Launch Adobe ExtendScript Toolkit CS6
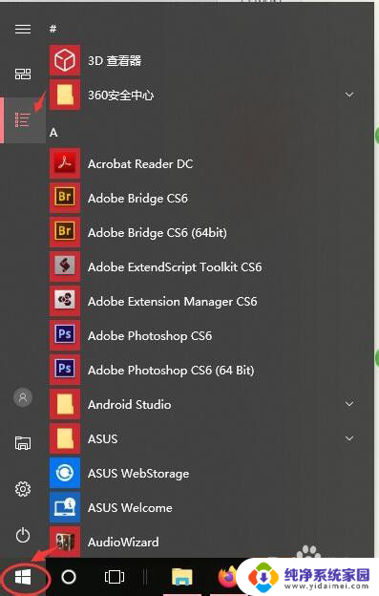This screenshot has height=596, width=379. (x=205, y=267)
